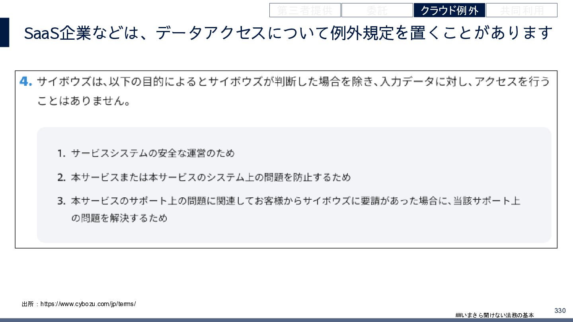Click the number 2. list marker
573x322 pixels.
point(61,177)
